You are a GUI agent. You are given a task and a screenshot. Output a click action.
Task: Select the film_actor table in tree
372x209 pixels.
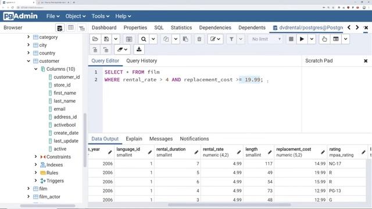click(x=49, y=197)
